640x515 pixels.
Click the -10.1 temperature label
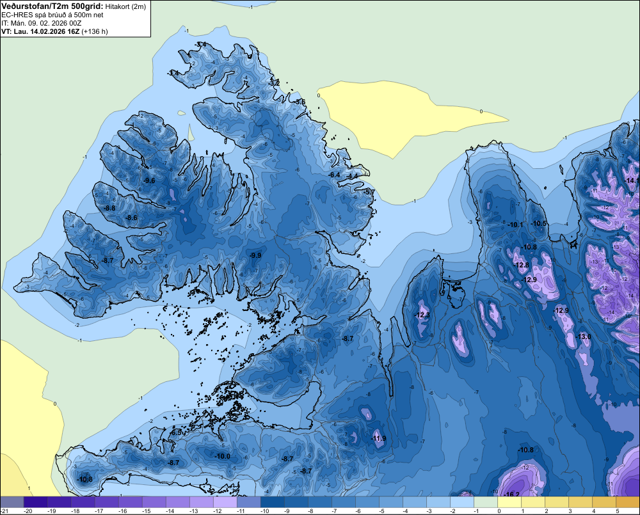pos(515,225)
